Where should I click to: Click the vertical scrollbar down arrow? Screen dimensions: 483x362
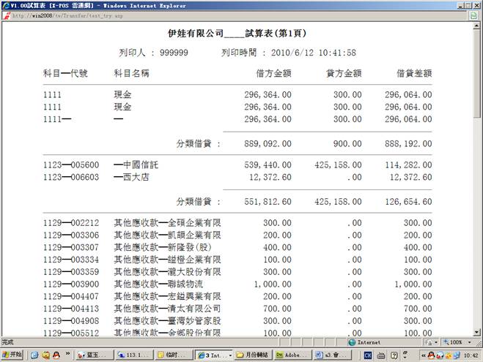477,331
